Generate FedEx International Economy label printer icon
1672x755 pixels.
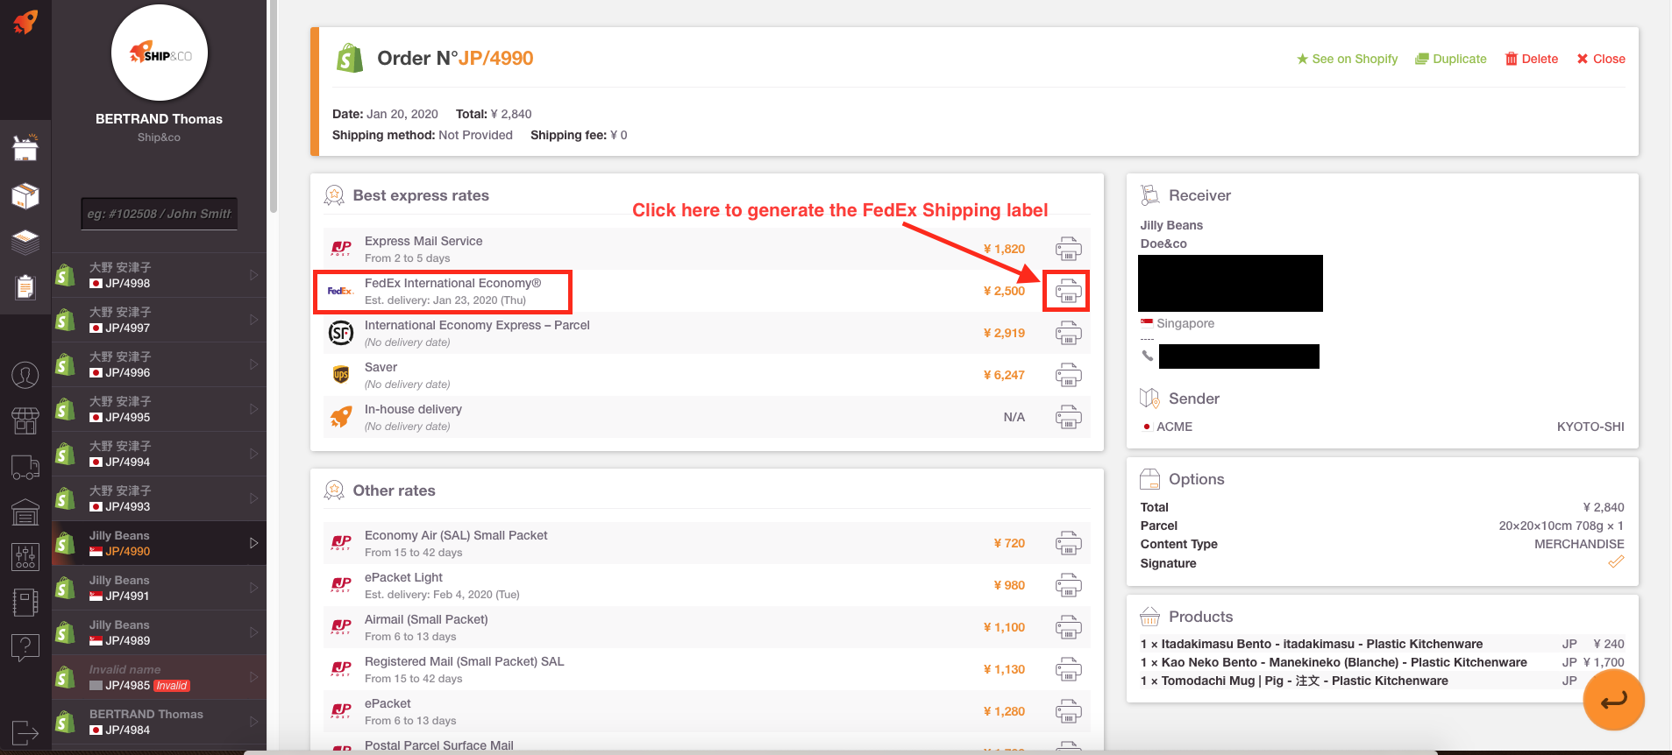pos(1068,291)
